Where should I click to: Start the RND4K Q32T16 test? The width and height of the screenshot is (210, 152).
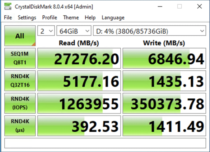pyautogui.click(x=20, y=81)
